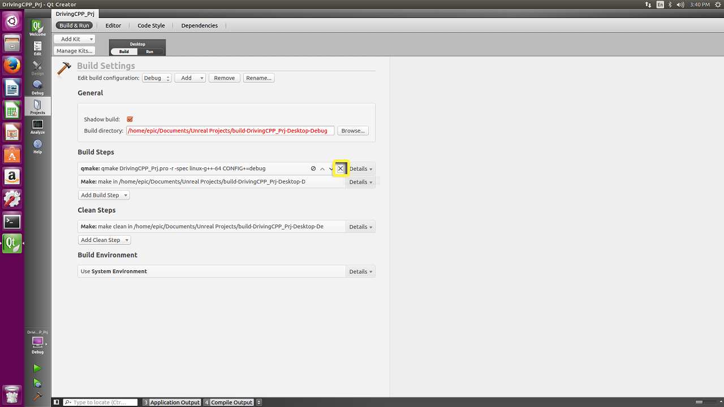Open LibreOffice Writer from the dock

(x=12, y=88)
